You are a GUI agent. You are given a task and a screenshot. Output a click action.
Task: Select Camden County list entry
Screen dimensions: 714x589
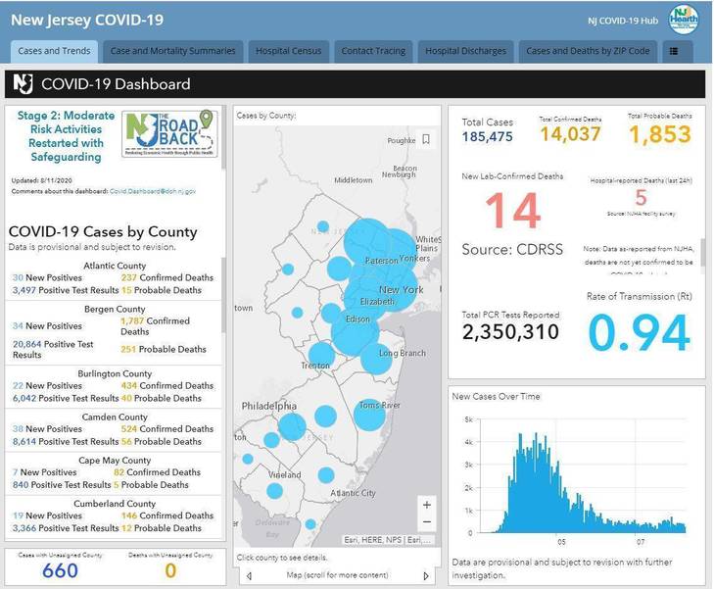coord(116,417)
